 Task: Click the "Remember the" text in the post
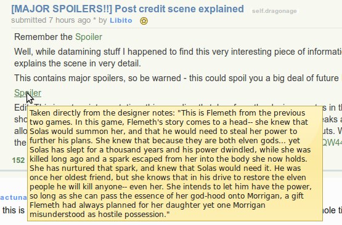point(43,37)
